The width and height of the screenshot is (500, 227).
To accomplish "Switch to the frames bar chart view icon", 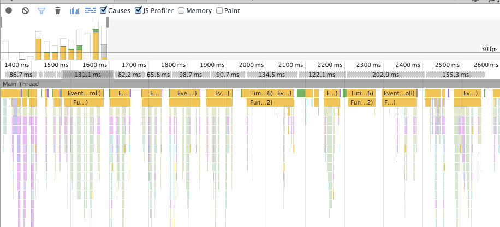I will [x=74, y=11].
